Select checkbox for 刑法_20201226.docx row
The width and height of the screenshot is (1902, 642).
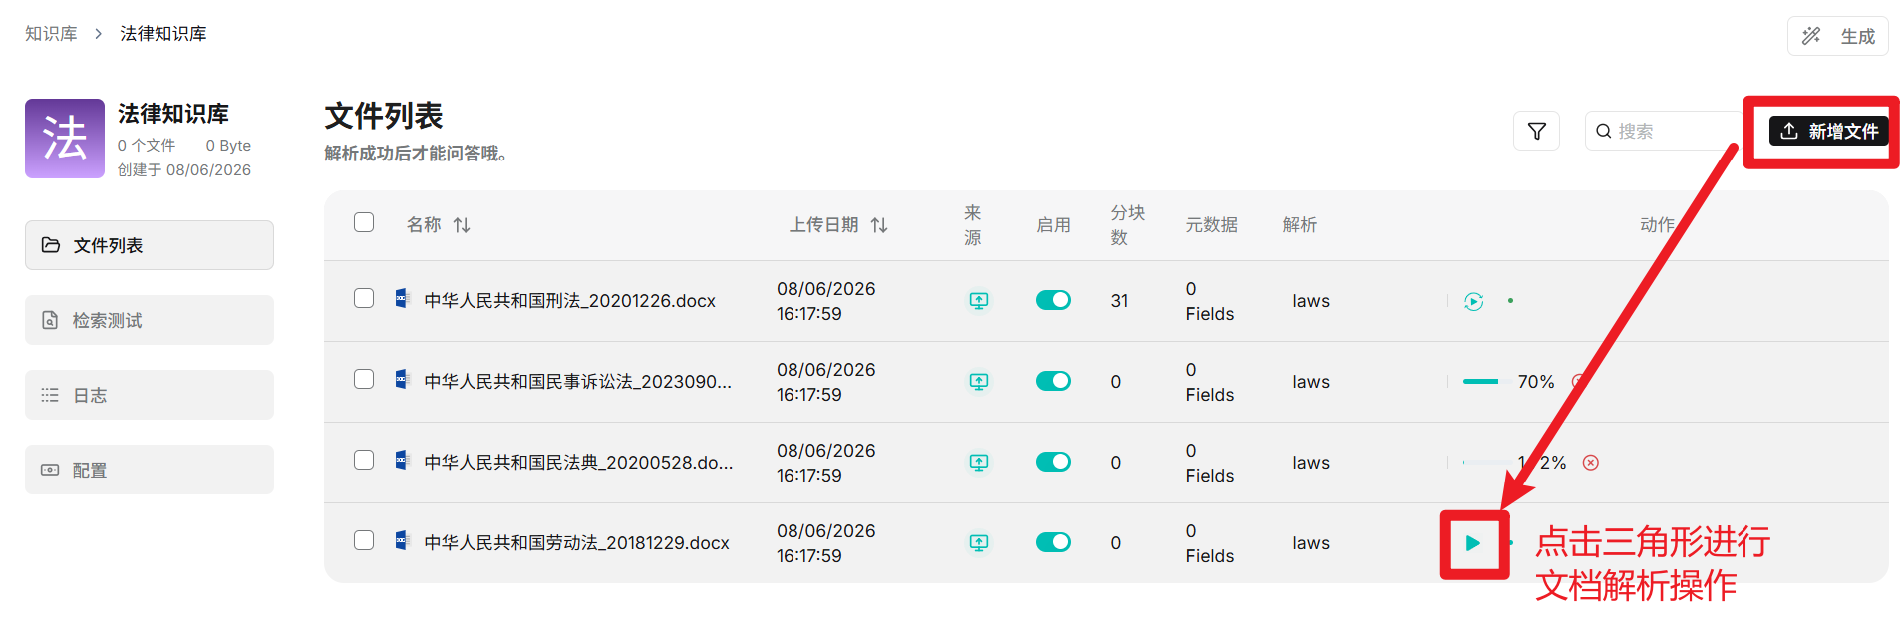pos(364,298)
